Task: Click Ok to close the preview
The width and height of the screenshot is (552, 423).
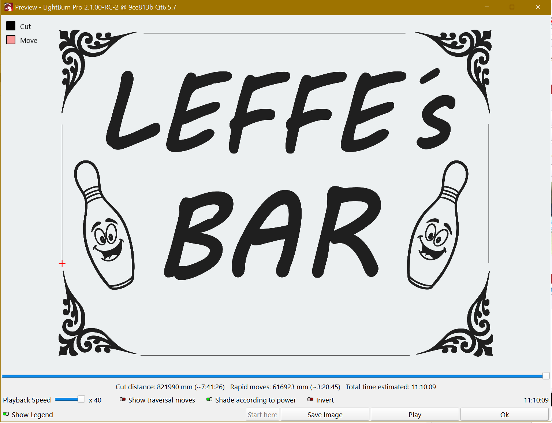Action: (x=504, y=415)
